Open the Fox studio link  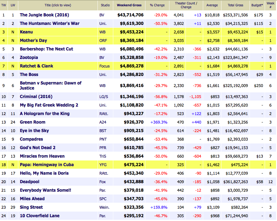coord(103,182)
